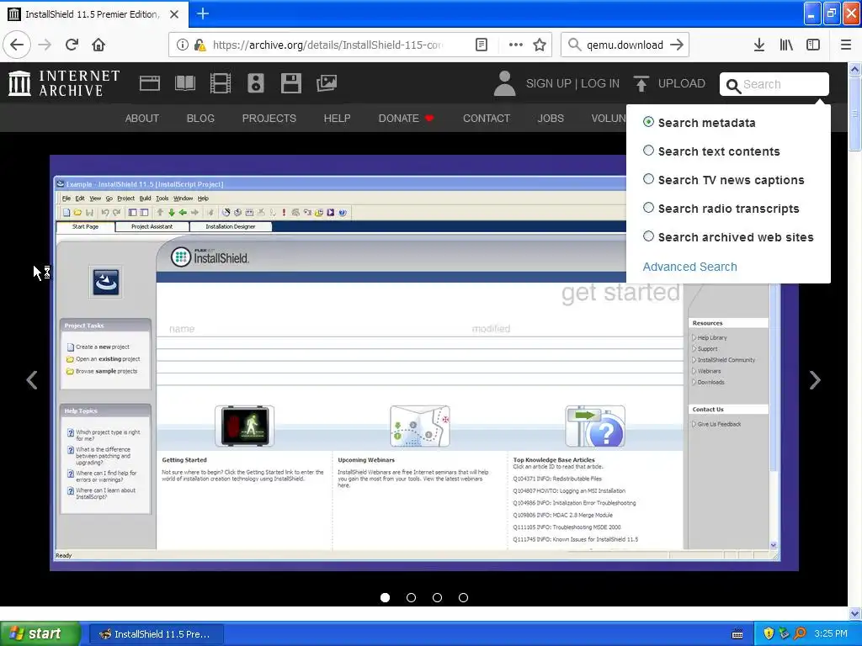
Task: Click the Internet Archive logo
Action: click(64, 83)
